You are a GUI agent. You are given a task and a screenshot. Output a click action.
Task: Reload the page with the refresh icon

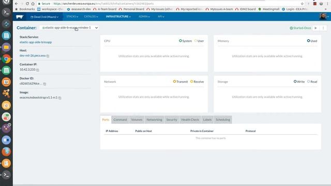pyautogui.click(x=27, y=4)
